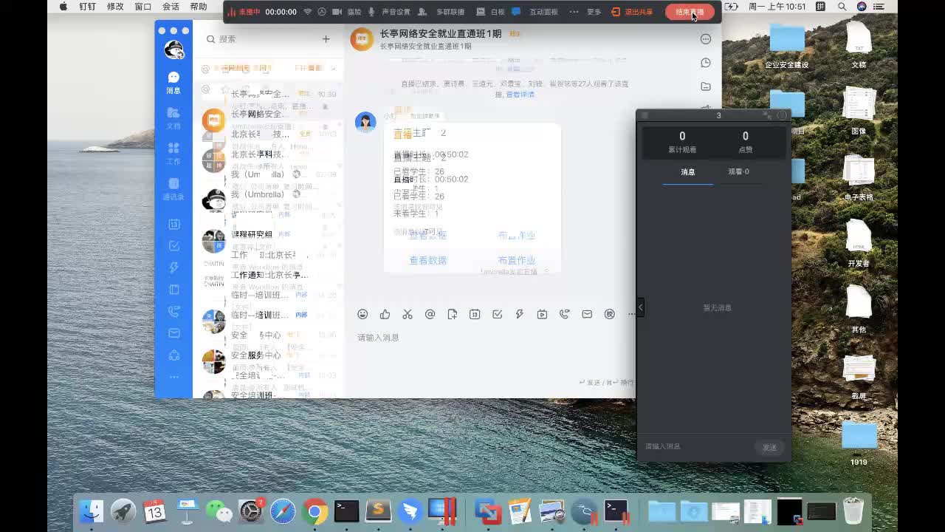Screen dimensions: 945x532
Task: Toggle the microphone in the live toolbar
Action: [x=372, y=12]
